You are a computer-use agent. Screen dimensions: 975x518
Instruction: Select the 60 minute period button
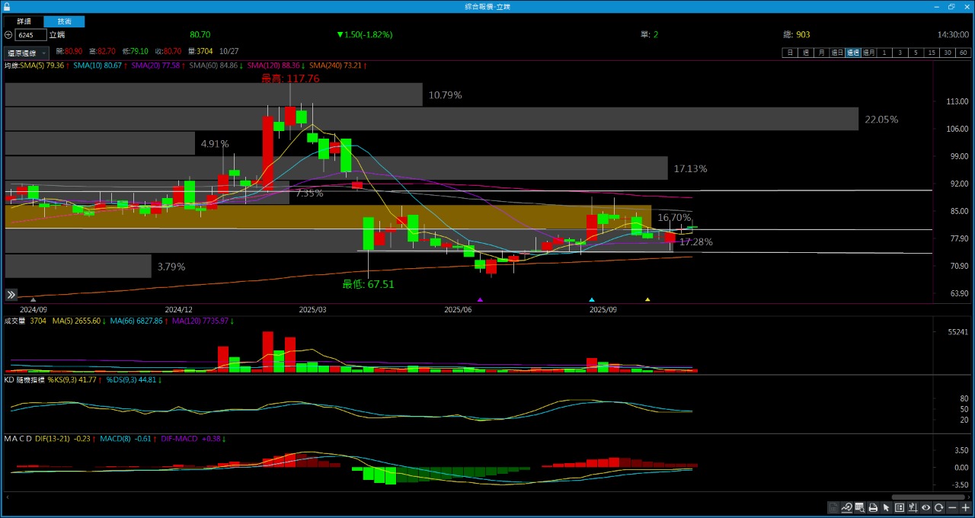pyautogui.click(x=964, y=53)
